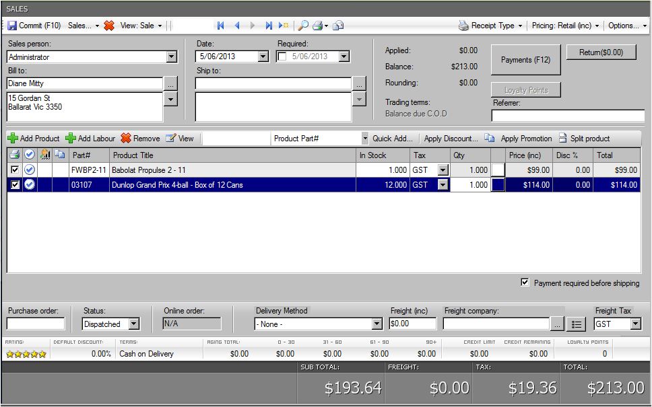Open the freight company list icon button

tap(576, 324)
